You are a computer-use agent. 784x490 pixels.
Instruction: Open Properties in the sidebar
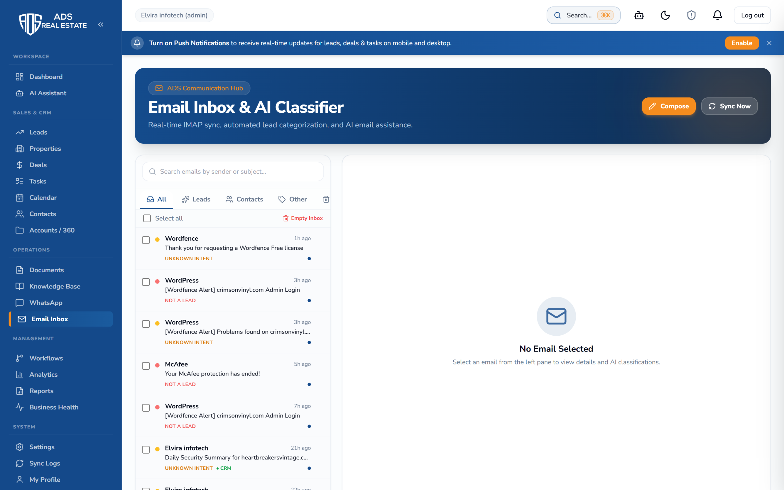click(61, 149)
